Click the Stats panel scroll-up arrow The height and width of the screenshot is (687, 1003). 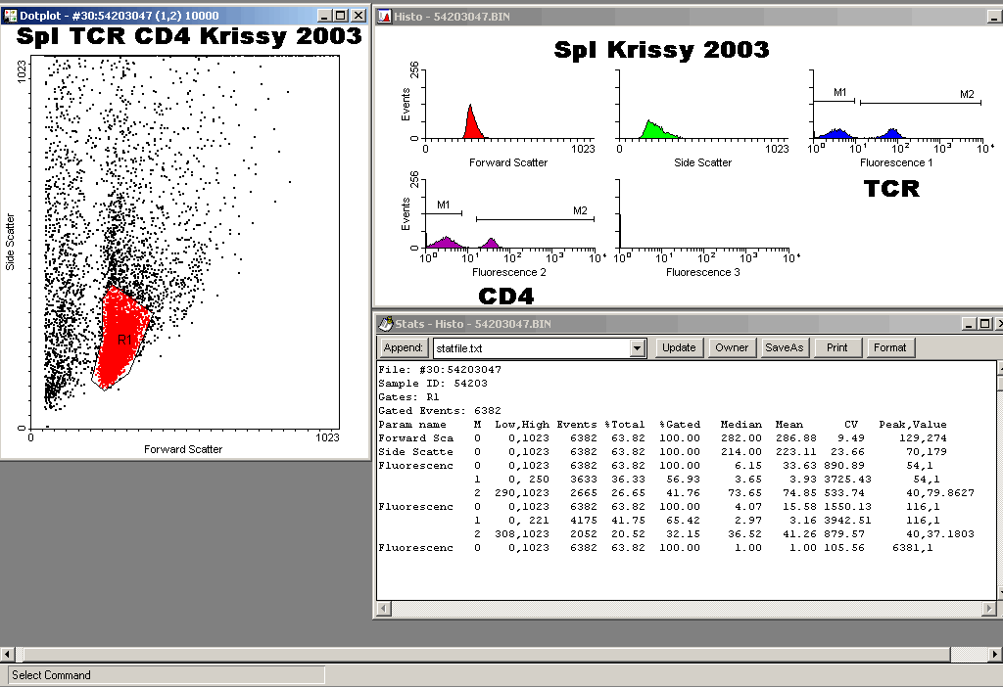click(x=998, y=368)
